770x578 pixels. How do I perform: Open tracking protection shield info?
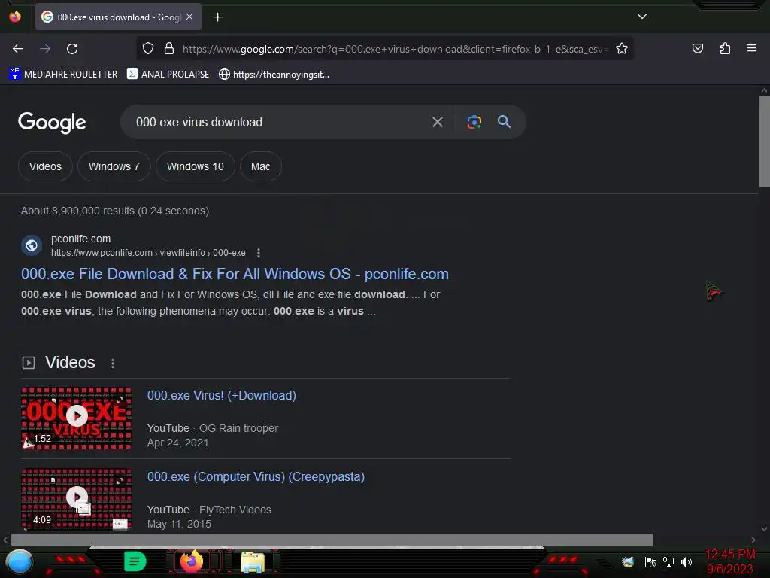(x=148, y=49)
